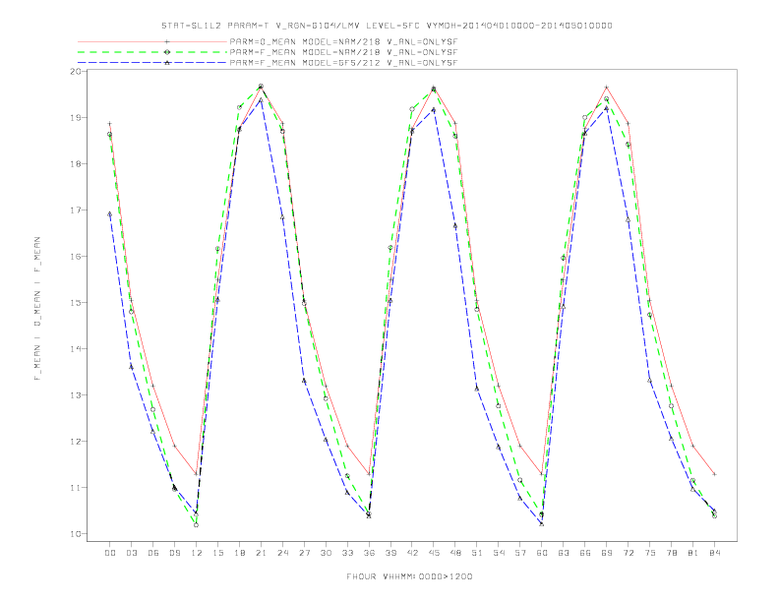The width and height of the screenshot is (779, 602).
Task: Click the x-axis title FHOUR VHHMM:0000>1200
Action: 409,576
